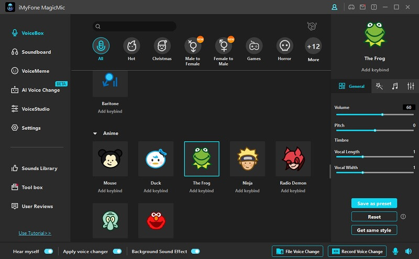Select the Games category icon
419x259 pixels.
click(254, 46)
